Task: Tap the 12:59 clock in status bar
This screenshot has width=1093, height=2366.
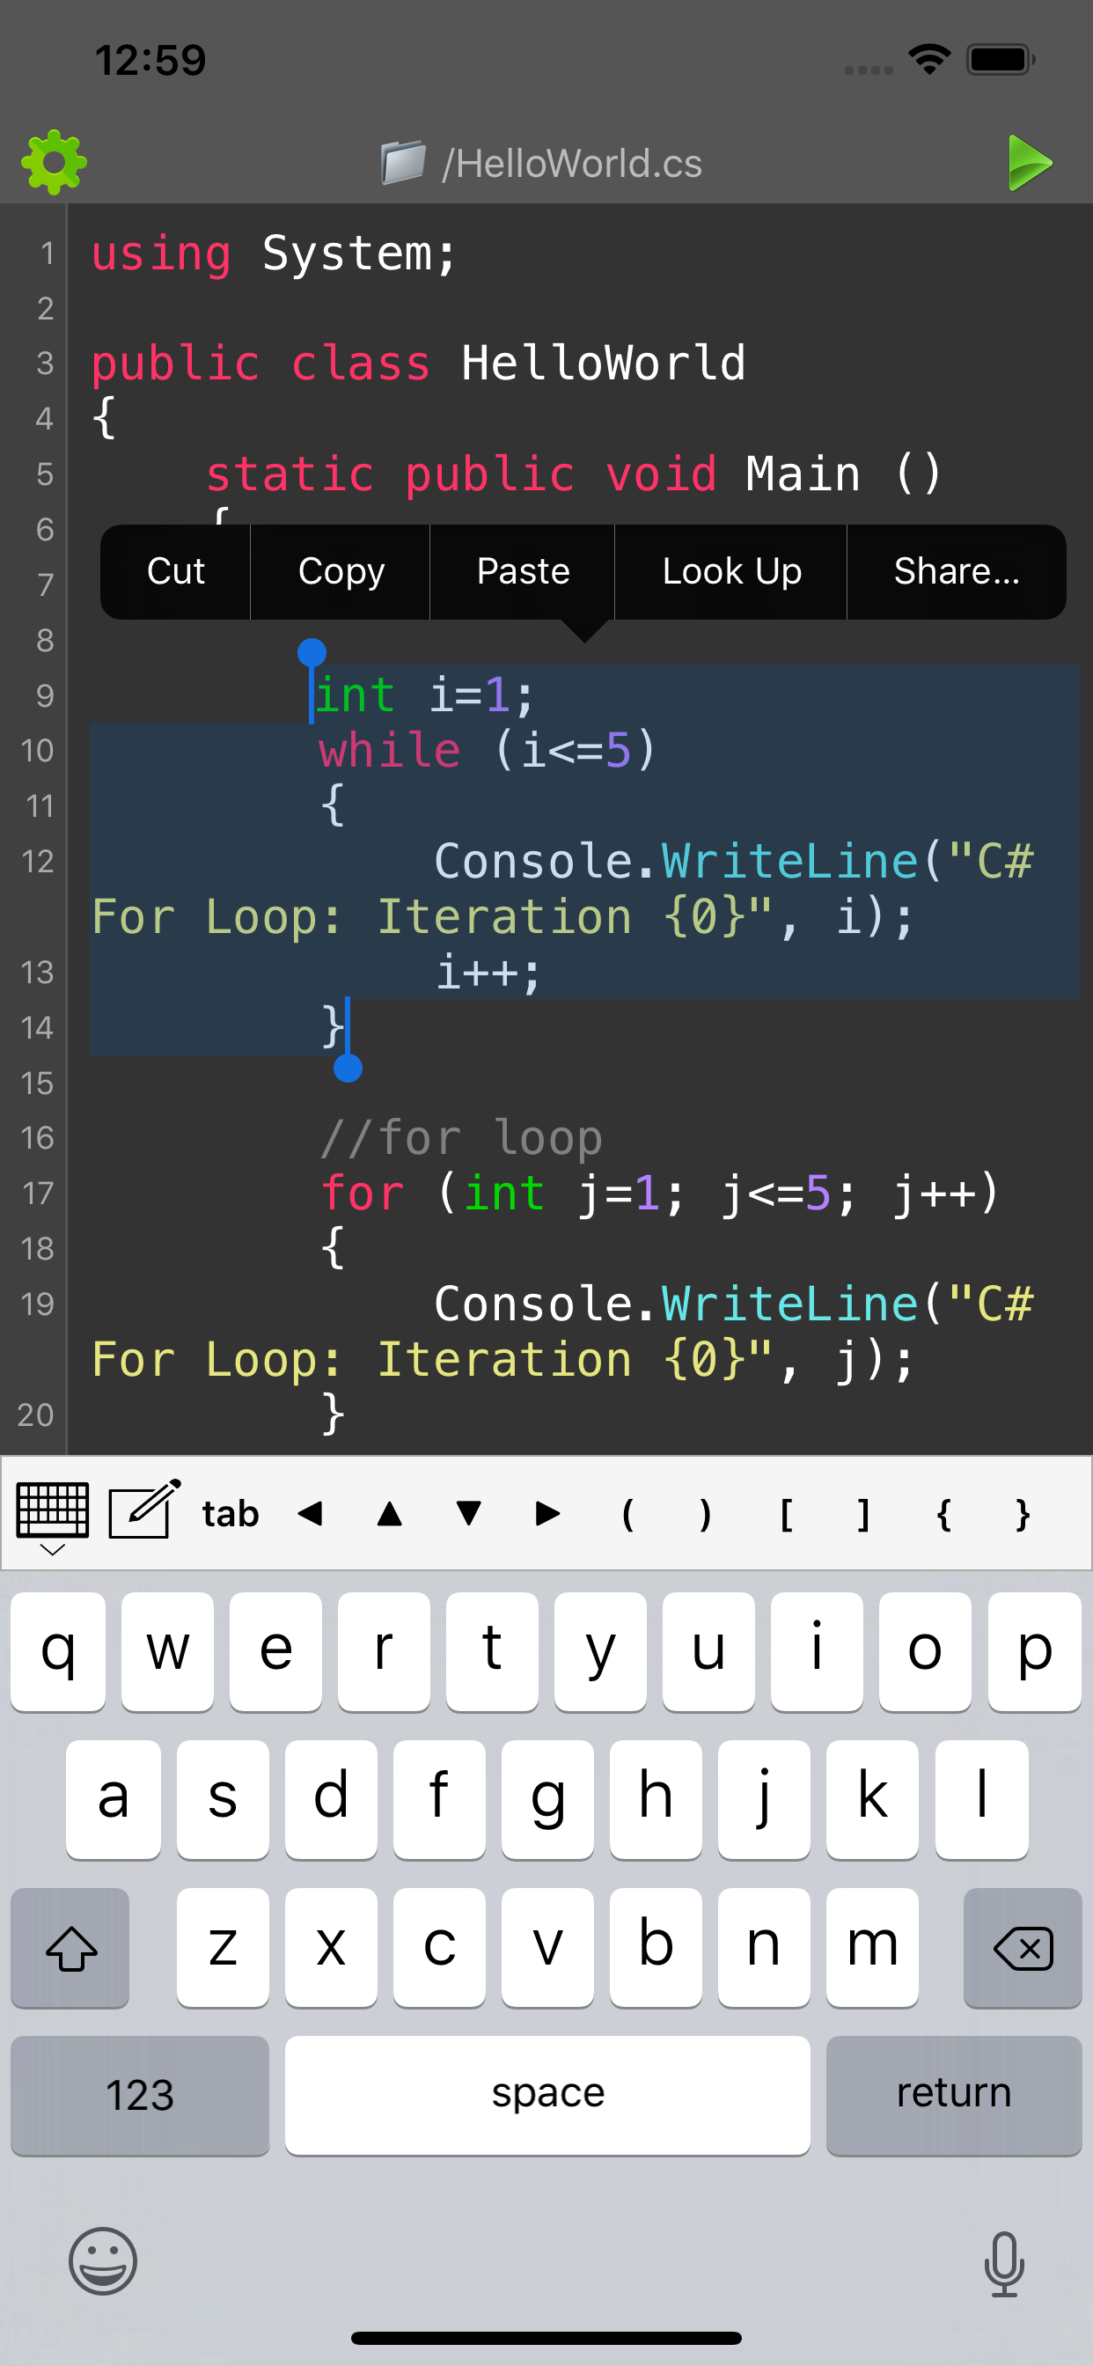Action: (150, 61)
